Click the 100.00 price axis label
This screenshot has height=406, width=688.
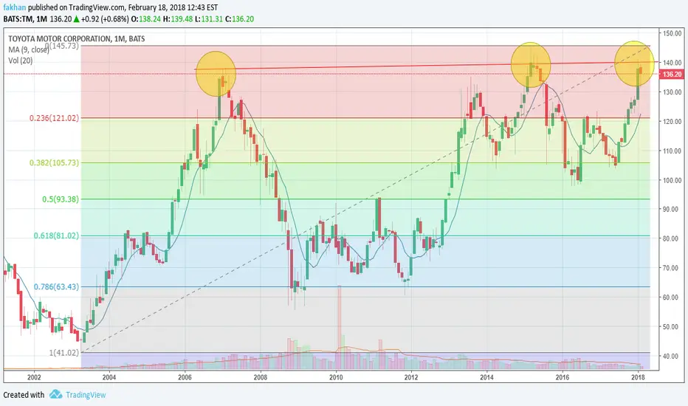pos(672,180)
